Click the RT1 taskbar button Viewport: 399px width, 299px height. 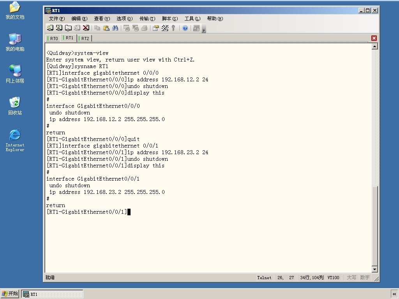click(x=52, y=294)
